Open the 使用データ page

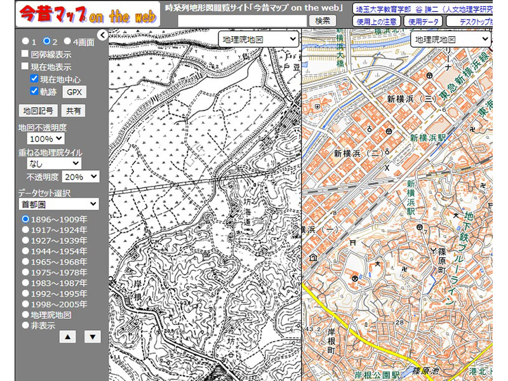423,21
